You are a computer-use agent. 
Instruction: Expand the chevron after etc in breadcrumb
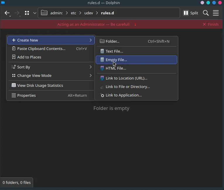(x=80, y=13)
